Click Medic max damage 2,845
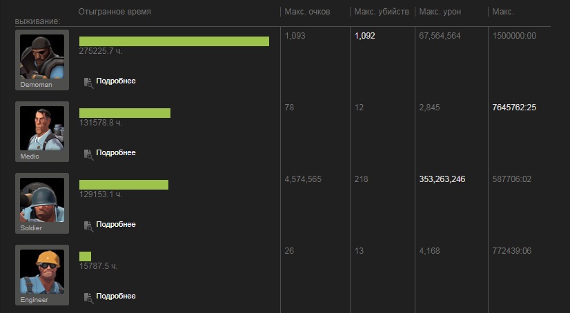The image size is (570, 313). [x=429, y=108]
